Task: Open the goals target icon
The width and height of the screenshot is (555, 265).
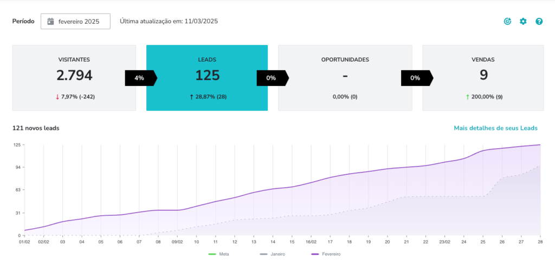Action: tap(507, 22)
